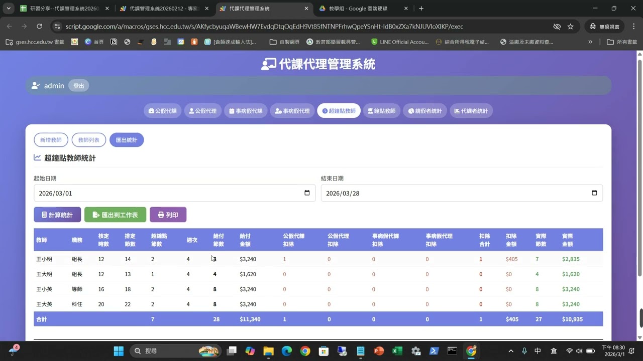Screen dimensions: 643x361
Task: Open PowerShell from taskbar
Action: 434,351
